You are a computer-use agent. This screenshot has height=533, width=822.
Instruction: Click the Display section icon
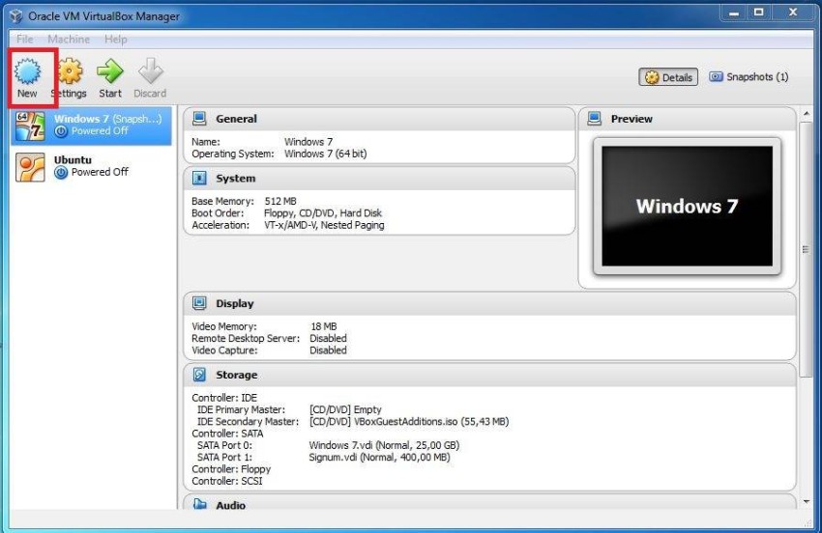pyautogui.click(x=199, y=303)
